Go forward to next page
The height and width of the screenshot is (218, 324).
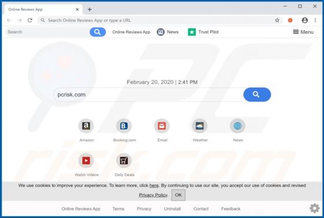point(20,20)
